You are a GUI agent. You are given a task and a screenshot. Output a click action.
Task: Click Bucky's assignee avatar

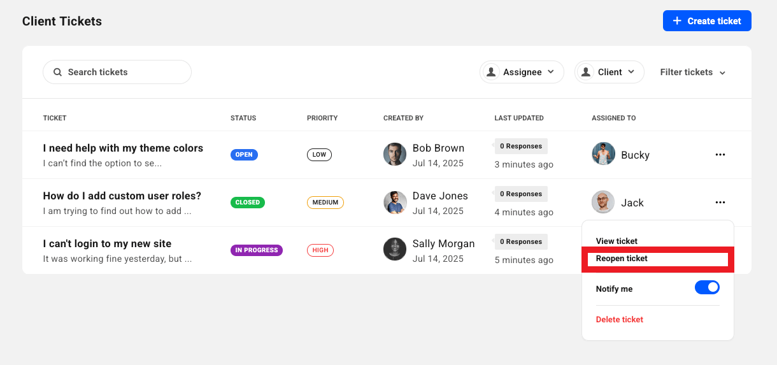click(603, 154)
